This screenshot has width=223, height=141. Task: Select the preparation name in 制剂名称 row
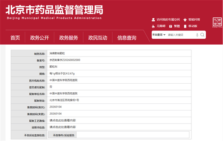(x=57, y=53)
